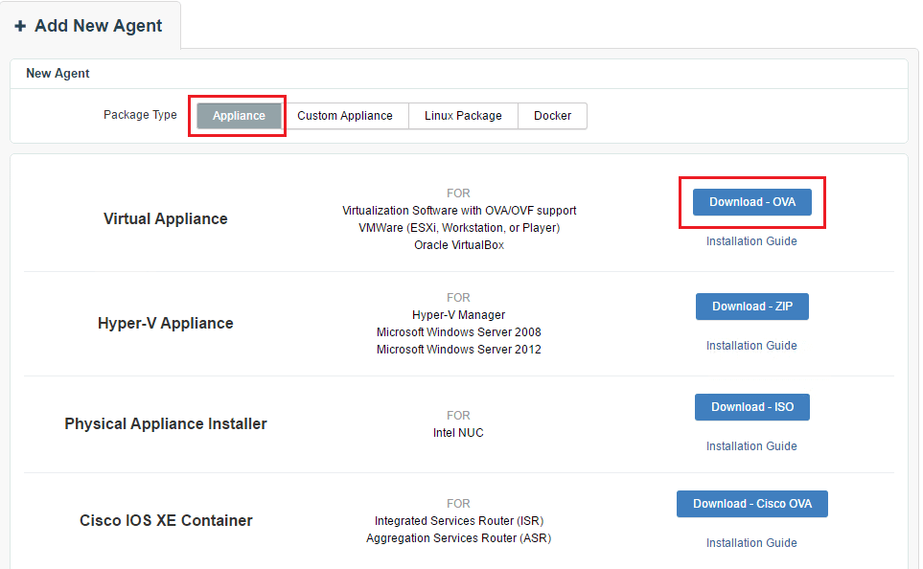Open Cisco IOS XE Container Installation Guide

click(x=751, y=543)
